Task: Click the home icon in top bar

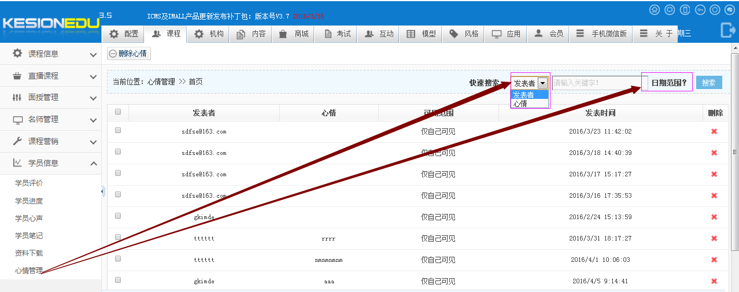Action: [x=654, y=10]
